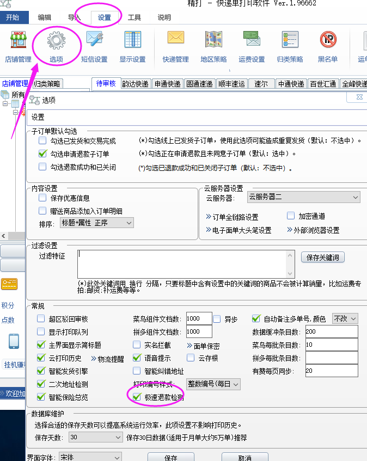Enable 异步 checkbox

[x=217, y=319]
